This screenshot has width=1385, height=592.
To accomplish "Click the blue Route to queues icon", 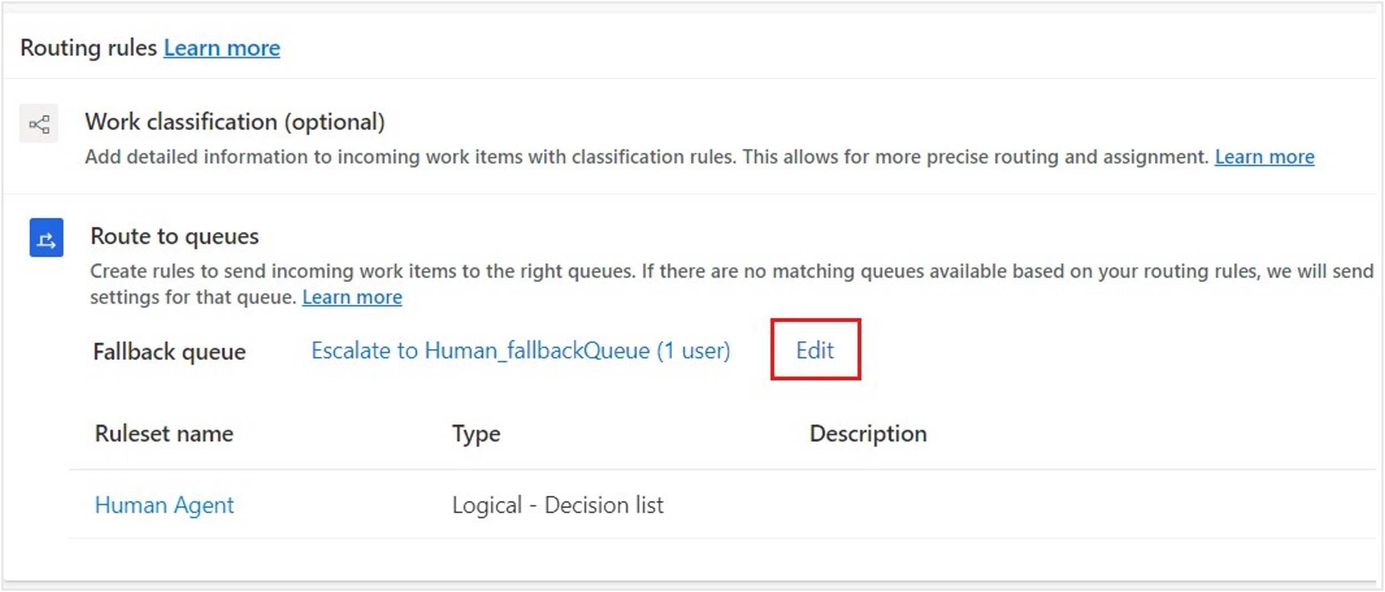I will point(47,238).
